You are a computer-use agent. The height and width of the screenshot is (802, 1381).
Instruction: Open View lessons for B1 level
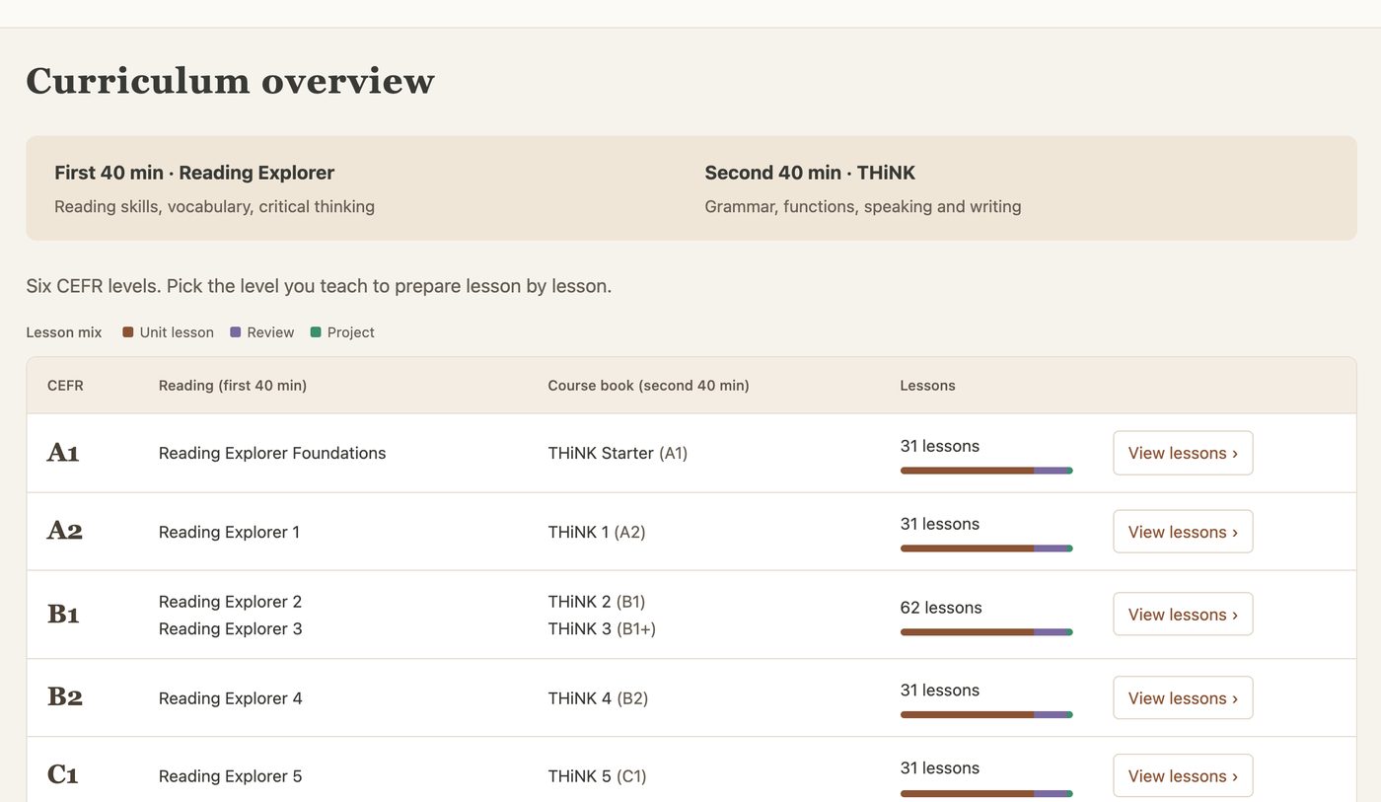[1183, 615]
